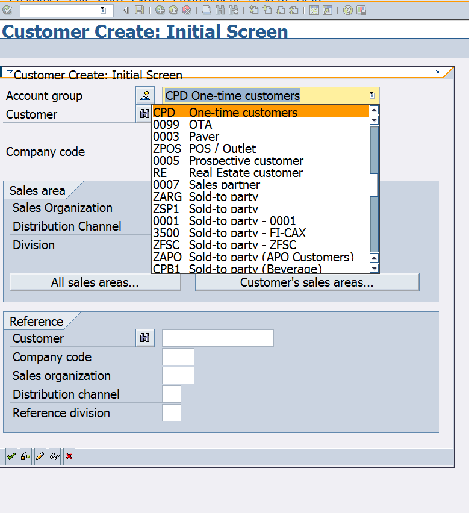Select RE Real Estate customer entry
This screenshot has width=469, height=513.
coord(260,173)
